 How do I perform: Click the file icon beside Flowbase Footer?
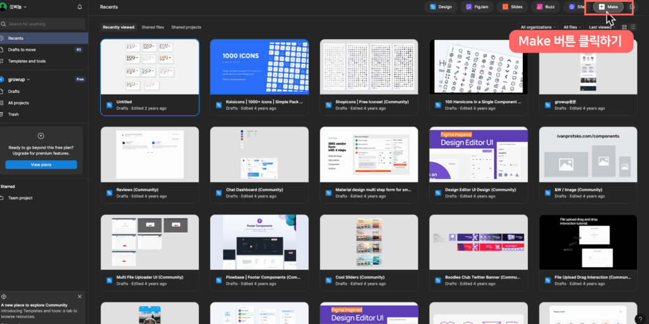[219, 280]
